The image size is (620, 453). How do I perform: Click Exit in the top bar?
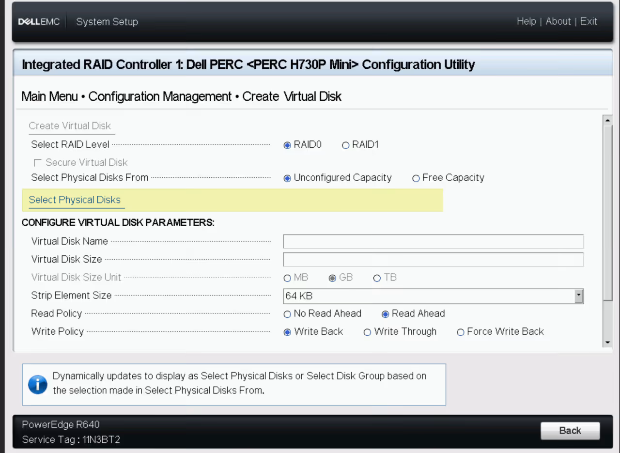589,21
